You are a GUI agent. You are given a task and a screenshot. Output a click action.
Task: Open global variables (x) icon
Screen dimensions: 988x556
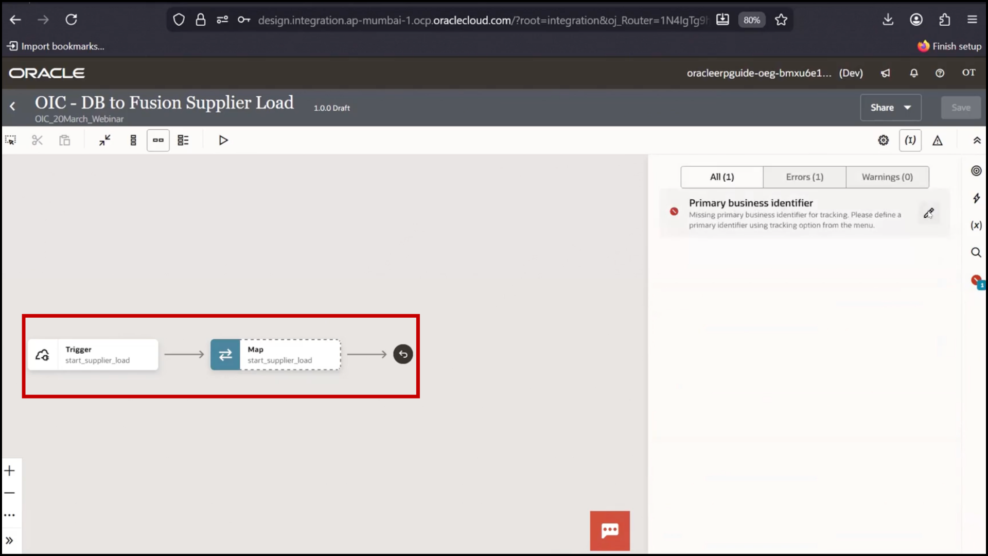point(976,225)
